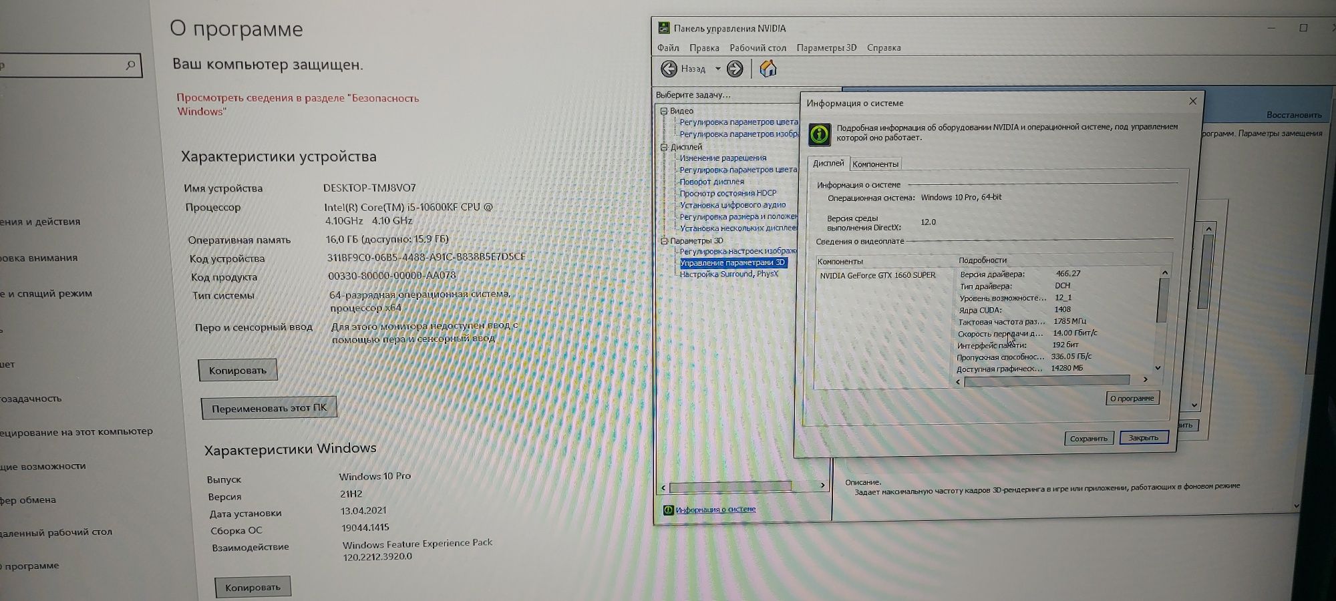Click Копировать under Windows specifications
The height and width of the screenshot is (601, 1336).
(x=253, y=588)
